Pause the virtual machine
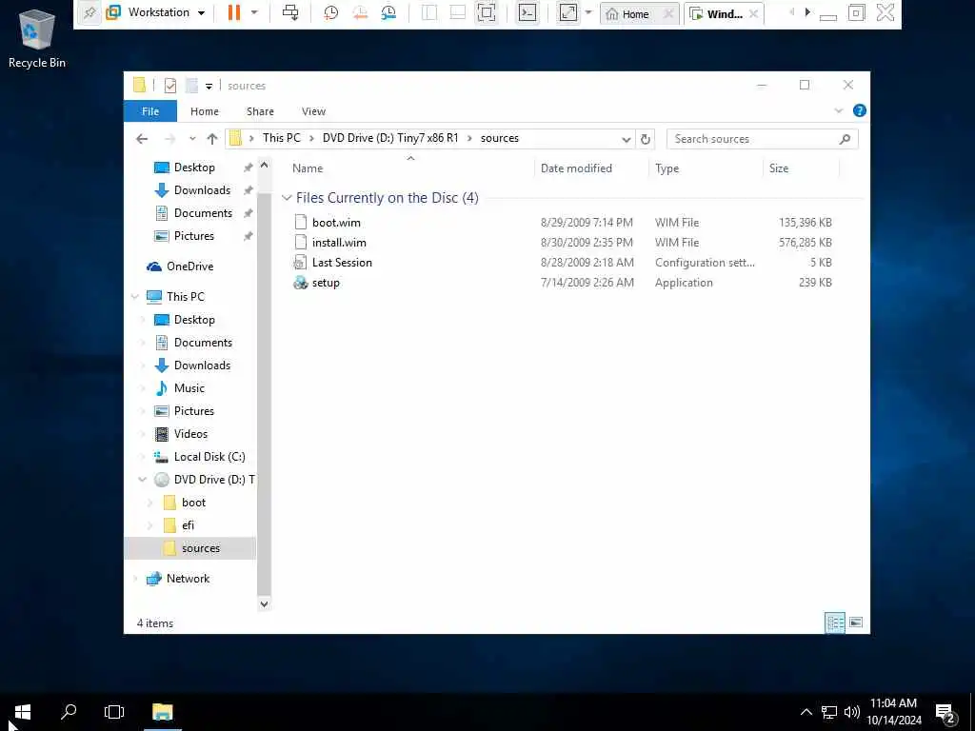Image resolution: width=975 pixels, height=731 pixels. [234, 12]
